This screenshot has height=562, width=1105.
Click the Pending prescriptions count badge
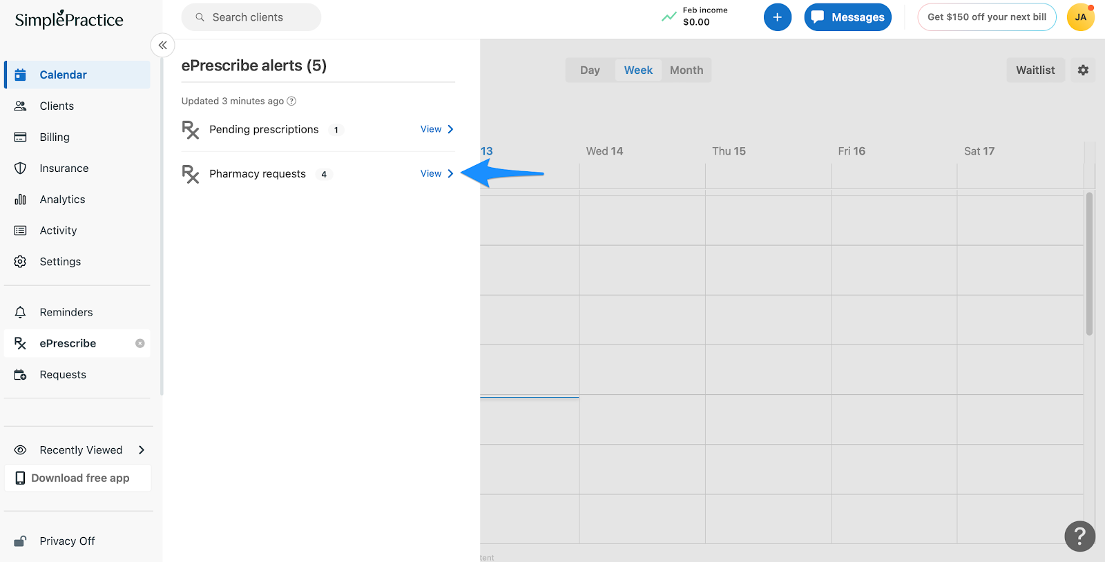[336, 130]
